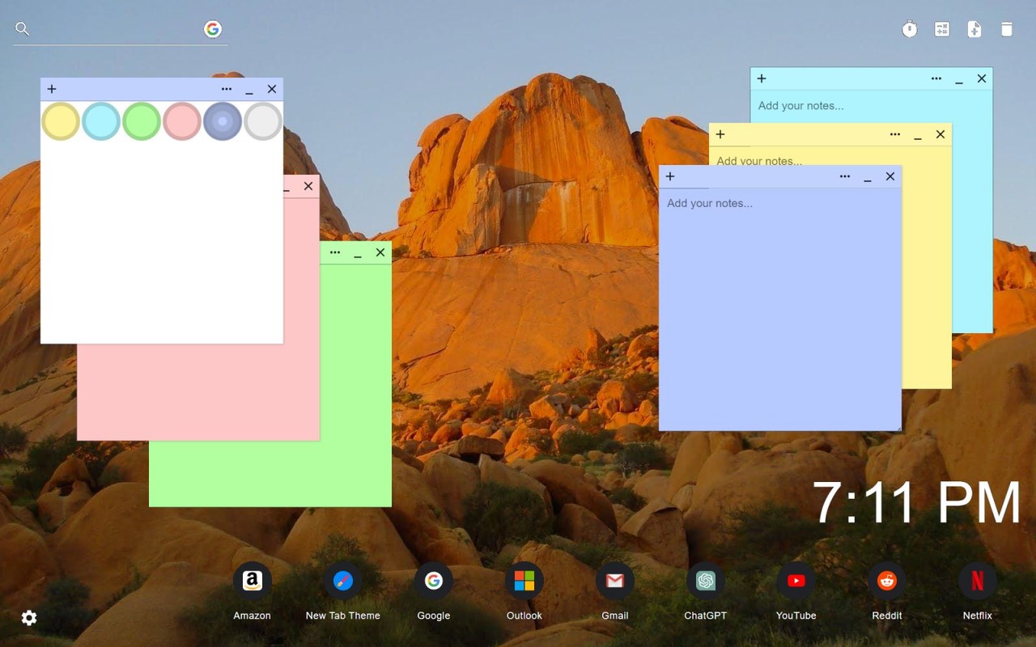1036x647 pixels.
Task: Click the 7:11 PM clock display
Action: 916,502
